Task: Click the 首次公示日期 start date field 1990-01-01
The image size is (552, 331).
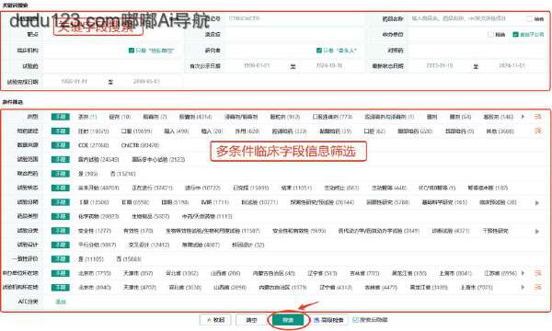Action: tap(257, 66)
